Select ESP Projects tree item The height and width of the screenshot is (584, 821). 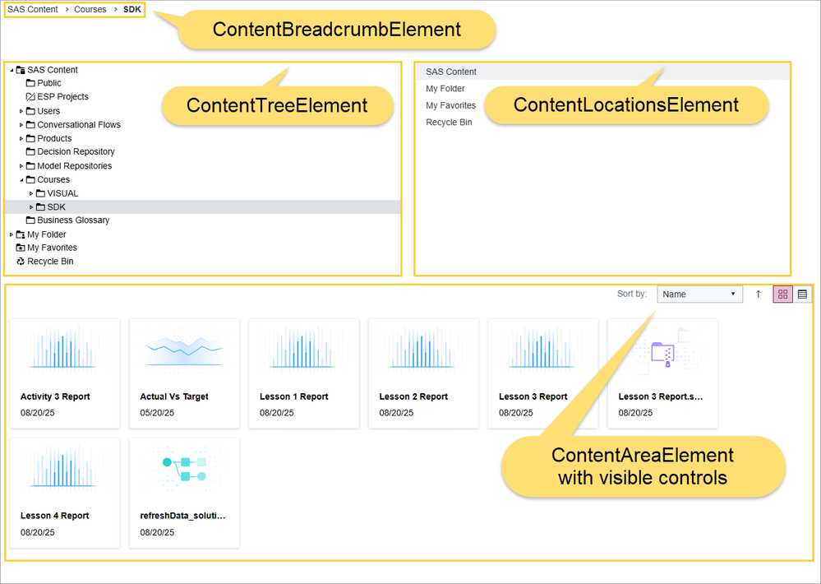coord(62,96)
